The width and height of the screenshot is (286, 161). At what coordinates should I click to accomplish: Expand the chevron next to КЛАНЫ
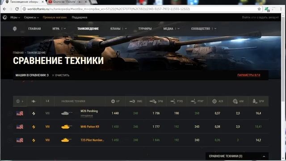click(126, 29)
